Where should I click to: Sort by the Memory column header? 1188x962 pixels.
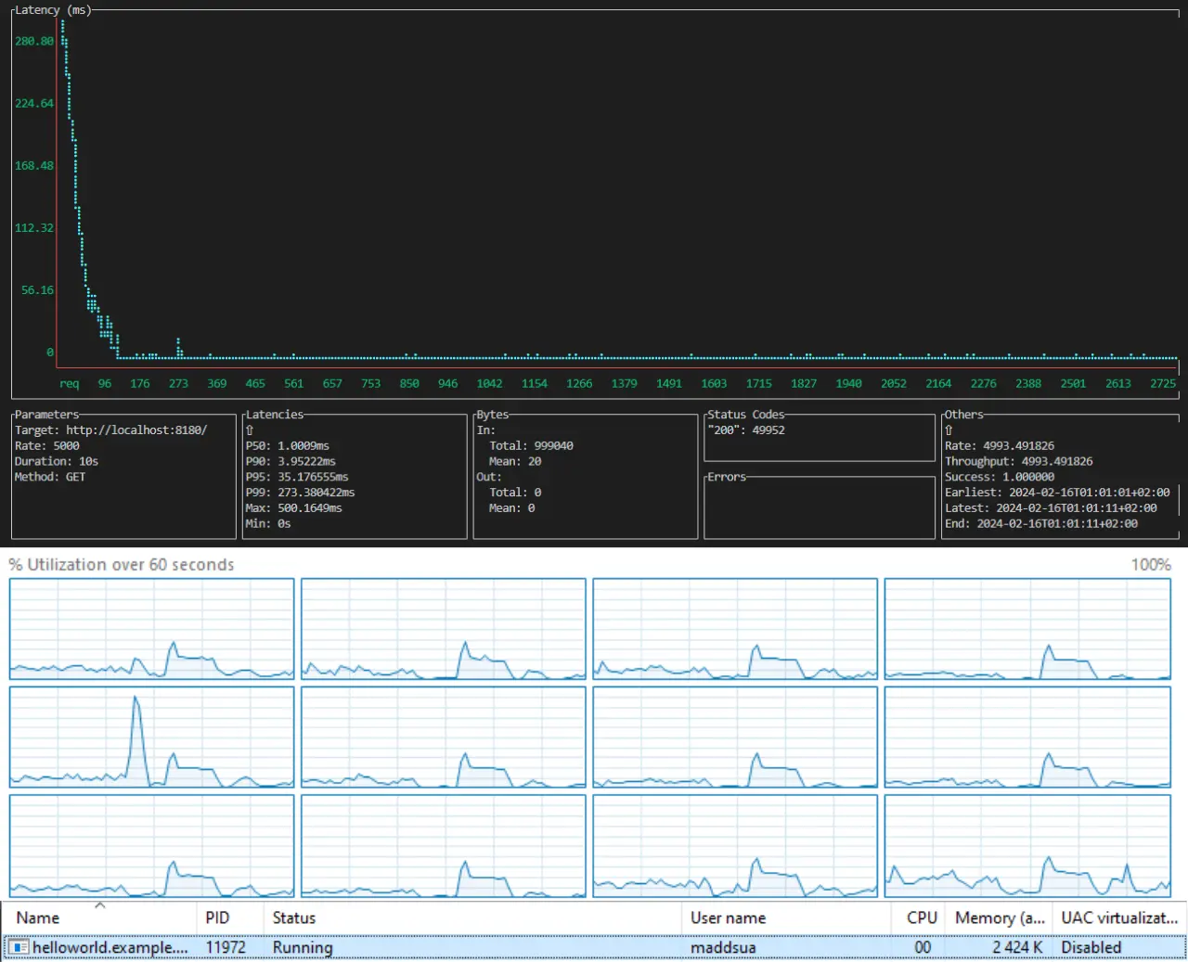[x=1000, y=917]
